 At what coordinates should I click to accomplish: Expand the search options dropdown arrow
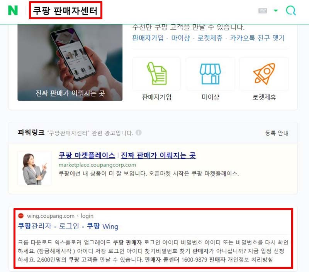(276, 10)
